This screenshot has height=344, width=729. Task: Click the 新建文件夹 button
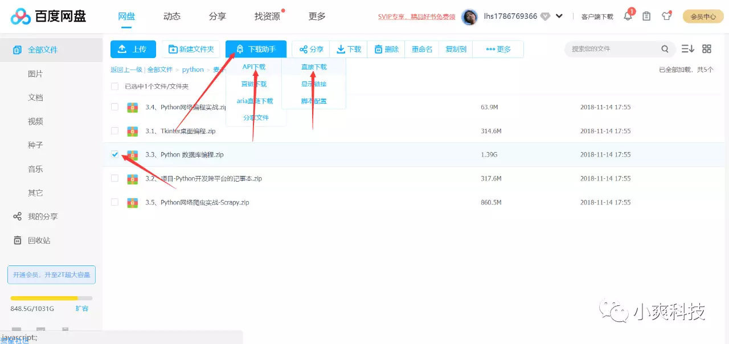[x=191, y=50]
